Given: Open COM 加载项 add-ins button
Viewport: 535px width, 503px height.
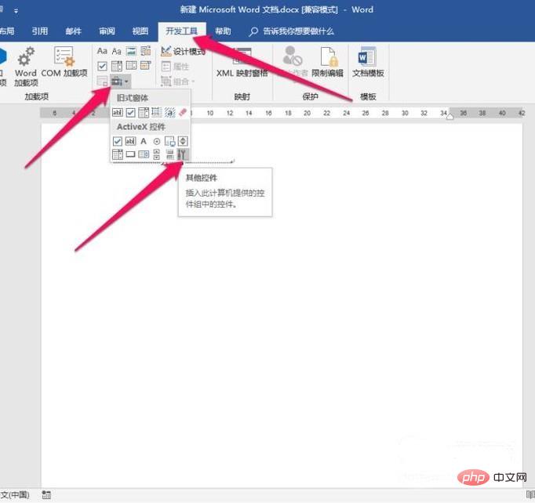Looking at the screenshot, I should pos(64,61).
